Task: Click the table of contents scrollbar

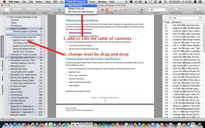Action: 44,65
